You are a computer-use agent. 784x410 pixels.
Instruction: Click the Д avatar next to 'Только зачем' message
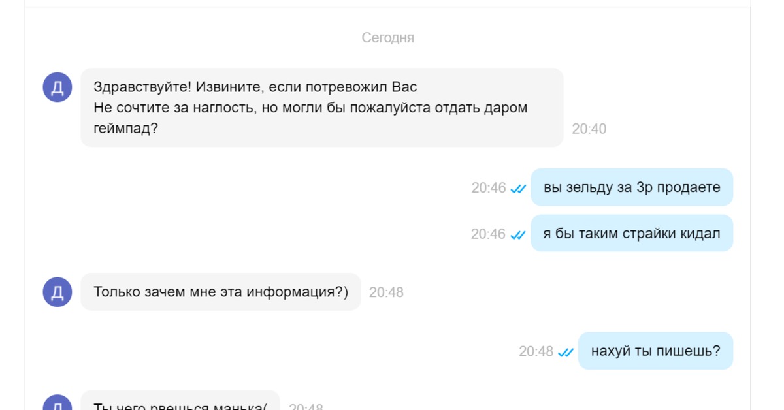(57, 291)
